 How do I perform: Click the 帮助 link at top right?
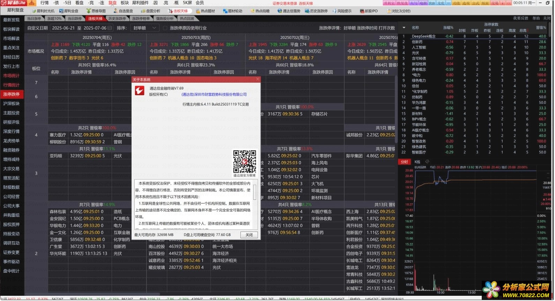point(536,18)
